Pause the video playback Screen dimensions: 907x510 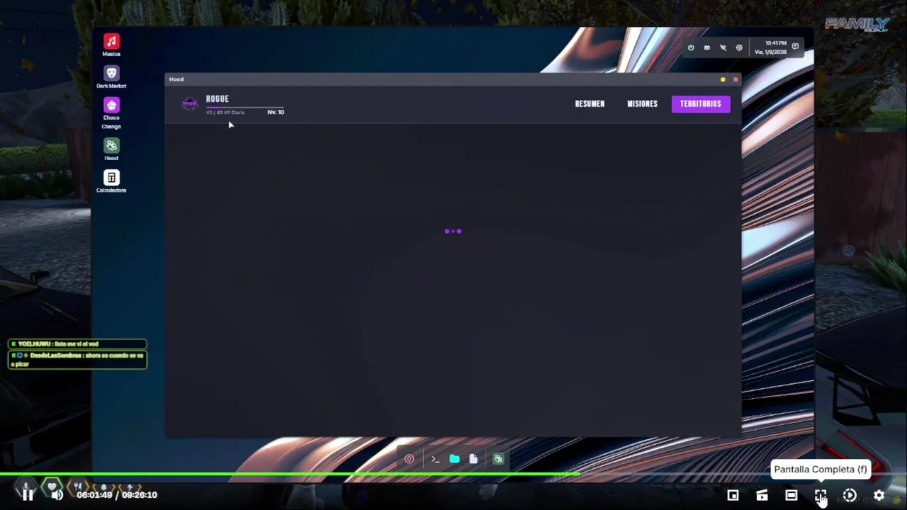27,495
